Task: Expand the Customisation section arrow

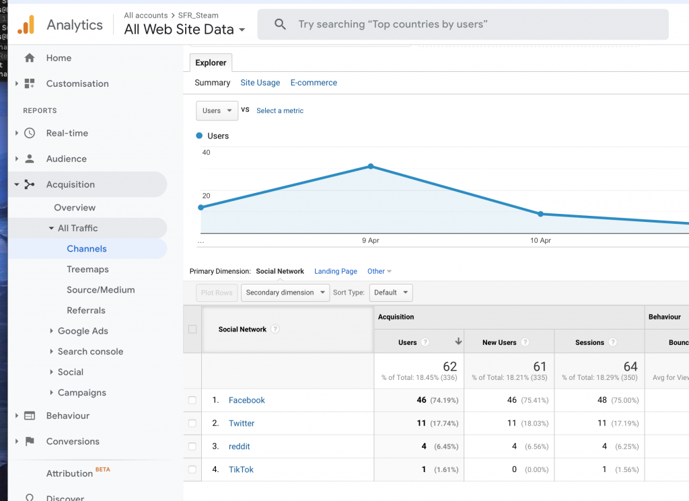Action: (17, 83)
